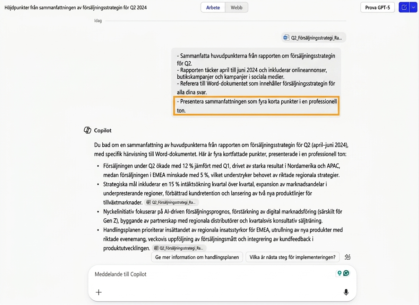
Task: Activate the microphone dictation icon
Action: 346,292
